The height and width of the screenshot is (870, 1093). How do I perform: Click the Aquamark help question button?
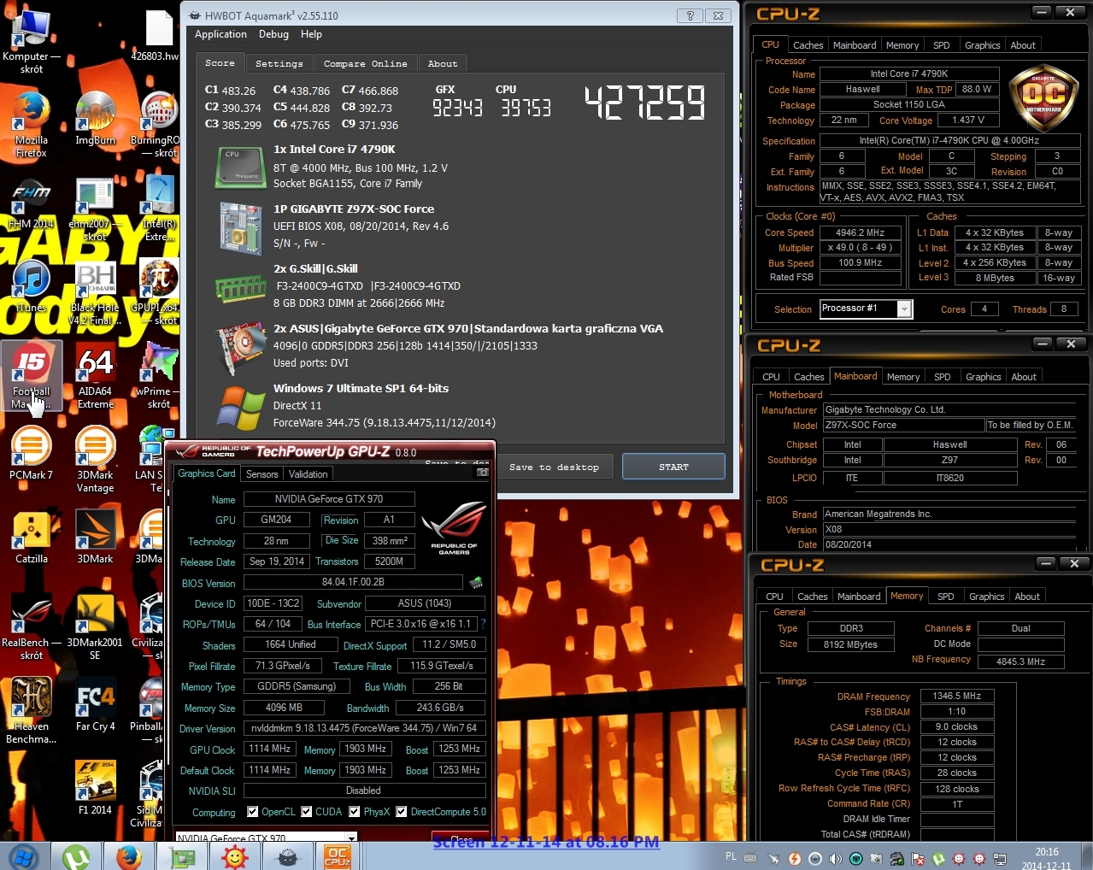coord(690,15)
